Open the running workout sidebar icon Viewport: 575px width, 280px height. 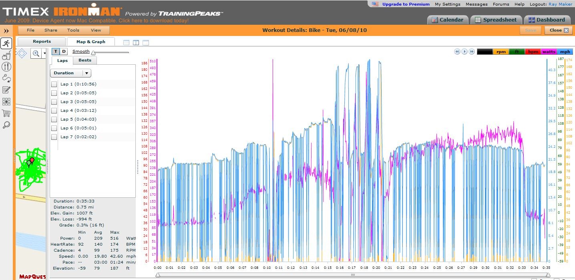6,44
